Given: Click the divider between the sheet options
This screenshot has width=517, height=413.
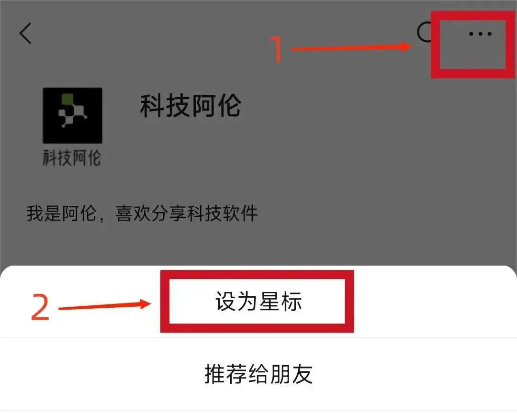Looking at the screenshot, I should (x=258, y=337).
